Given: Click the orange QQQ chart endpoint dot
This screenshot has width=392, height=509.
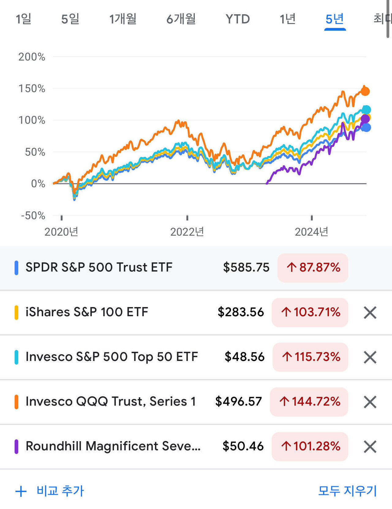Looking at the screenshot, I should pos(365,91).
